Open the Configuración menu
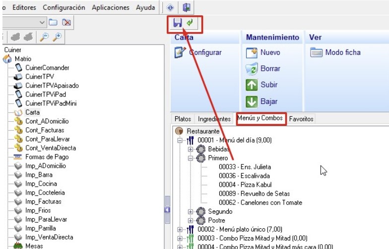 [64, 8]
